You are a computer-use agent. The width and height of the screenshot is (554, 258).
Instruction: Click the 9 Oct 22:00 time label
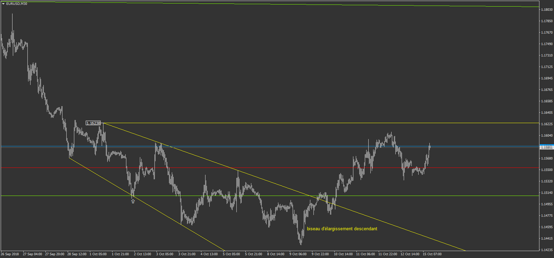point(320,254)
